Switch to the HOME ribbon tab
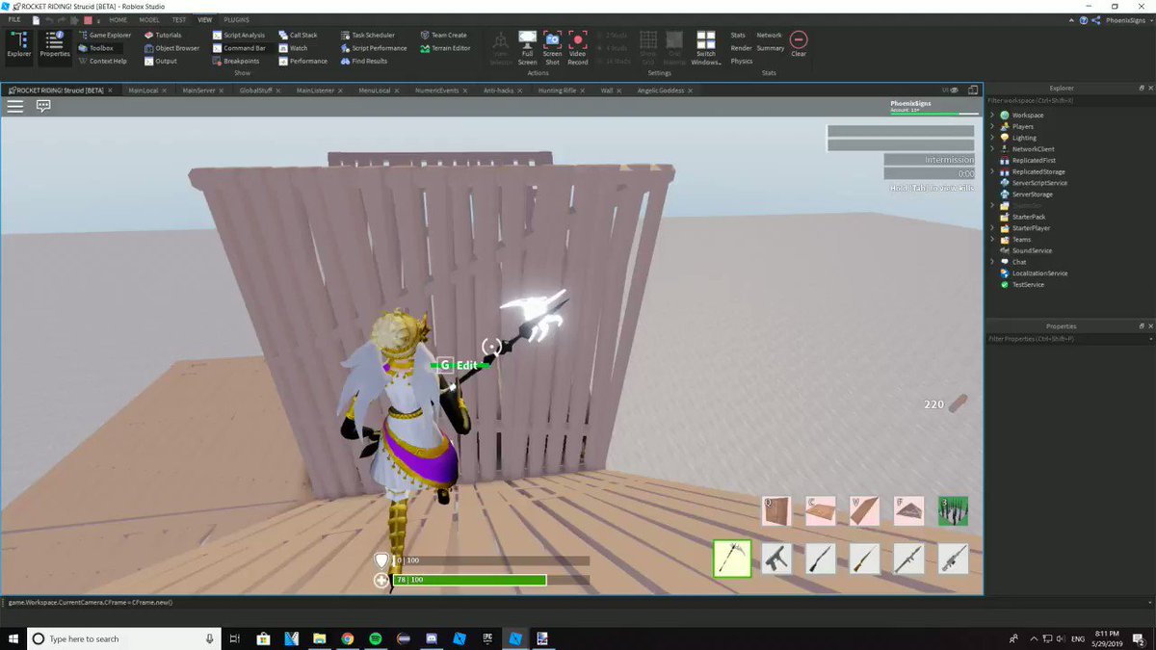Screen dimensions: 1156x650 point(118,19)
